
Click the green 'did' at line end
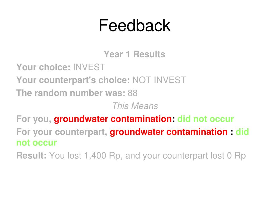click(242, 132)
